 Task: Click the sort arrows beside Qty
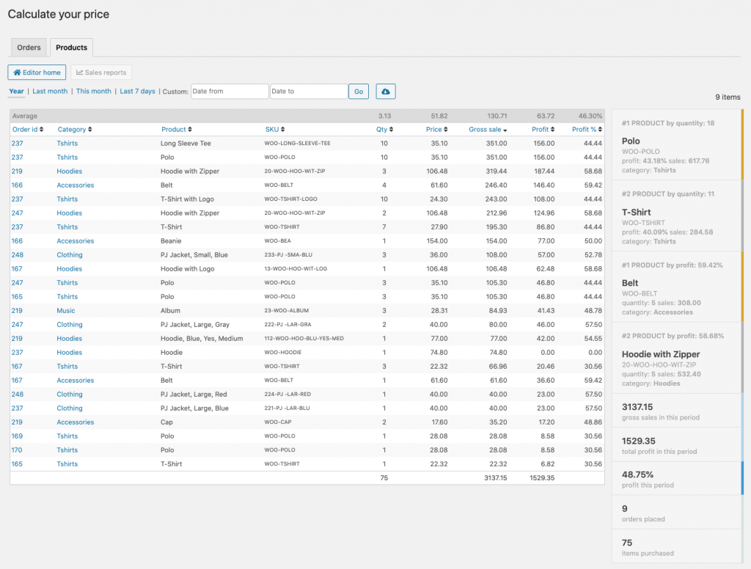pos(391,129)
